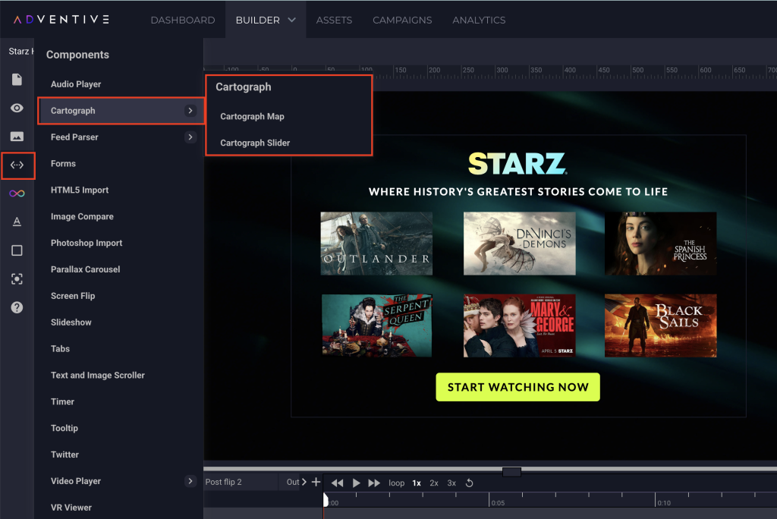The height and width of the screenshot is (519, 777).
Task: Open the image assets icon in sidebar
Action: coord(17,137)
